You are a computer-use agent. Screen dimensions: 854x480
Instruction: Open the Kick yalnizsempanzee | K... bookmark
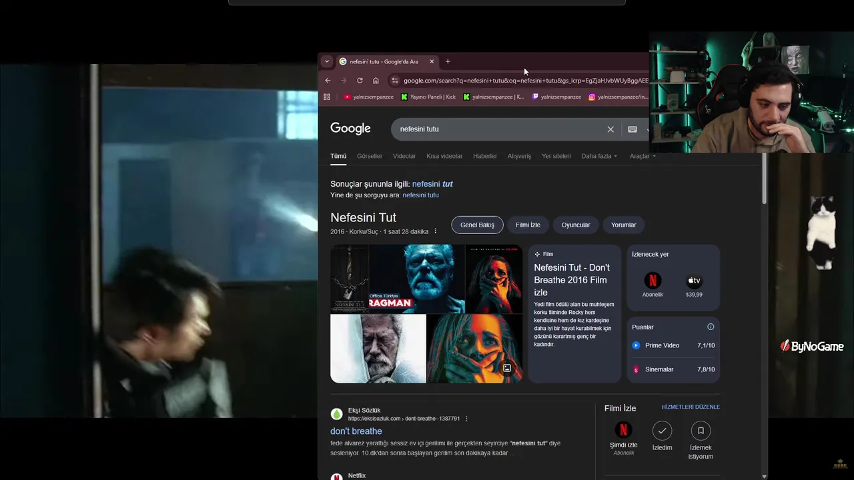[x=493, y=97]
